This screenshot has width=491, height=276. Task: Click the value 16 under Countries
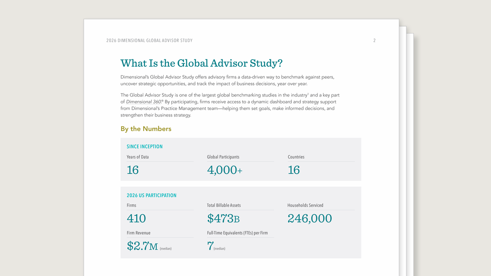click(294, 170)
